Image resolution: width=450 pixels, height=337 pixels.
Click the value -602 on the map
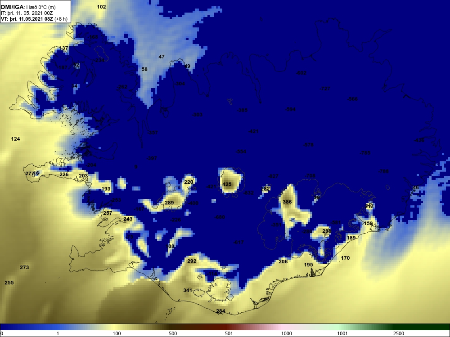(x=301, y=73)
